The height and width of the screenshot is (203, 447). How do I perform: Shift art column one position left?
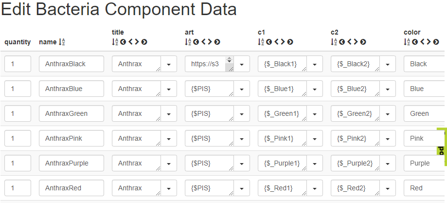click(x=203, y=42)
